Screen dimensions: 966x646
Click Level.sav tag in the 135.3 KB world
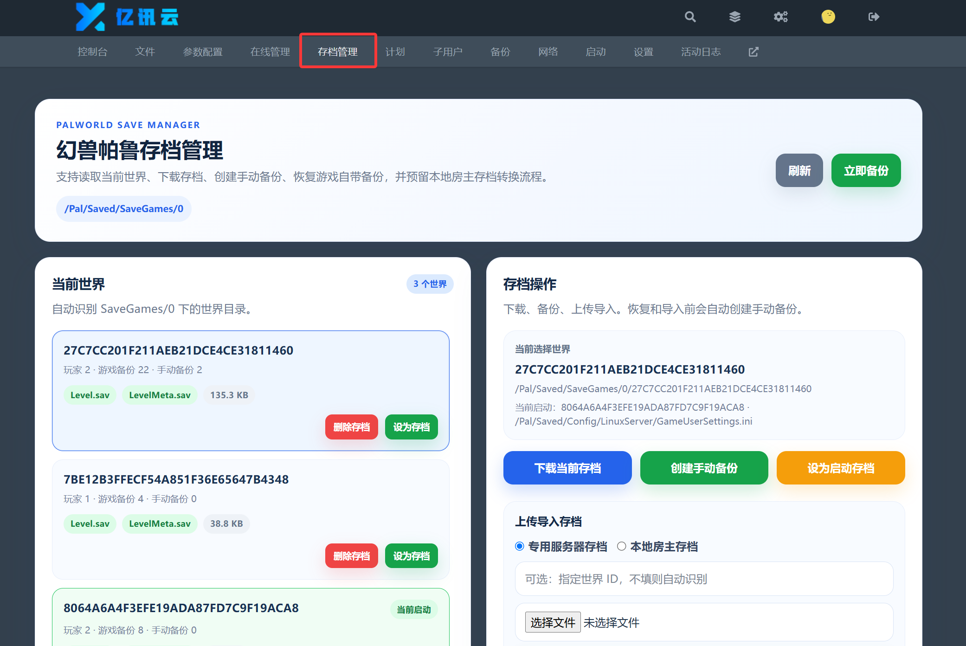point(90,395)
